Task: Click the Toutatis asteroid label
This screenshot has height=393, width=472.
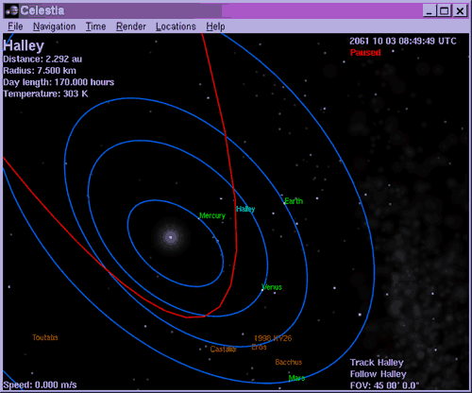Action: (45, 337)
